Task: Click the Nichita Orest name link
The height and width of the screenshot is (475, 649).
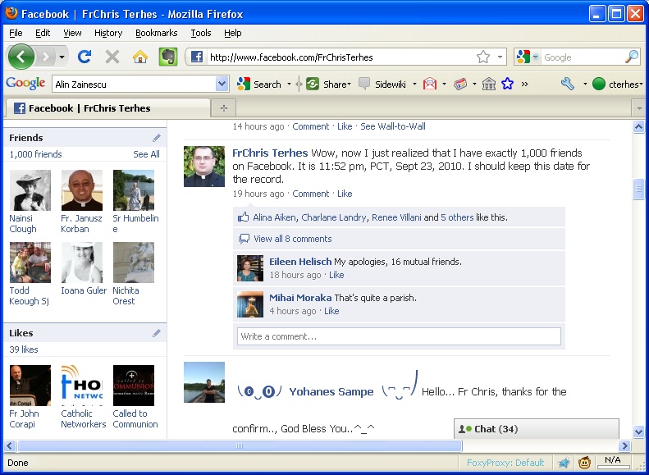Action: pos(126,296)
